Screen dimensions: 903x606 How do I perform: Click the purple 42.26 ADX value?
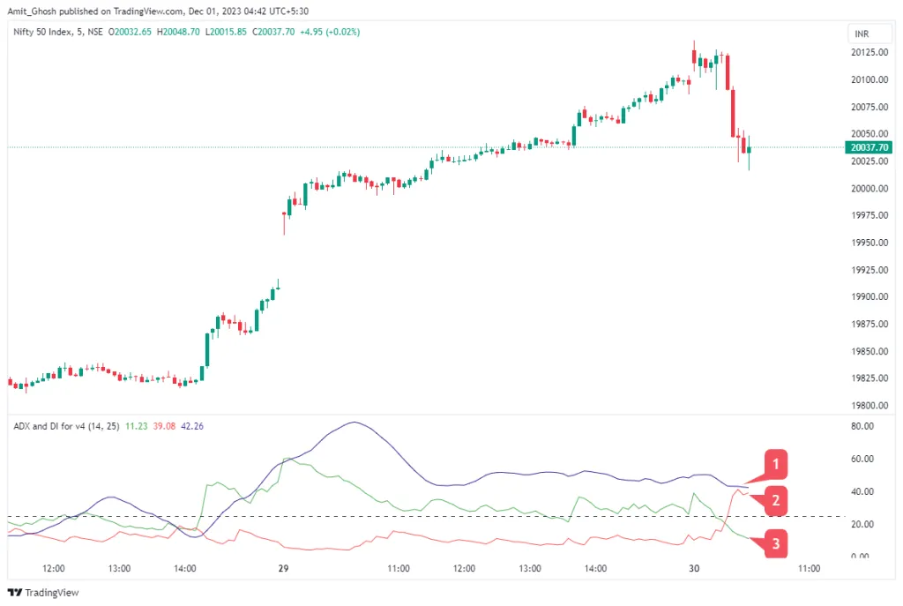pyautogui.click(x=191, y=425)
